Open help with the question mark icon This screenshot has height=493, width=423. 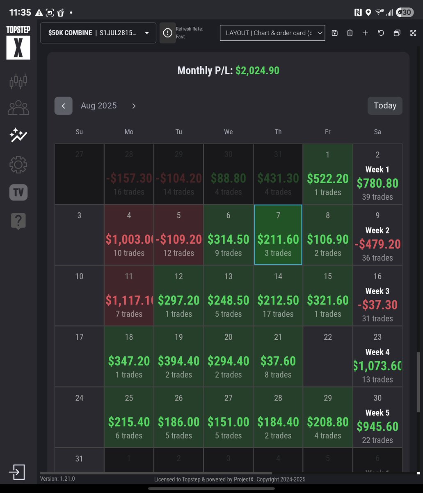[x=18, y=221]
